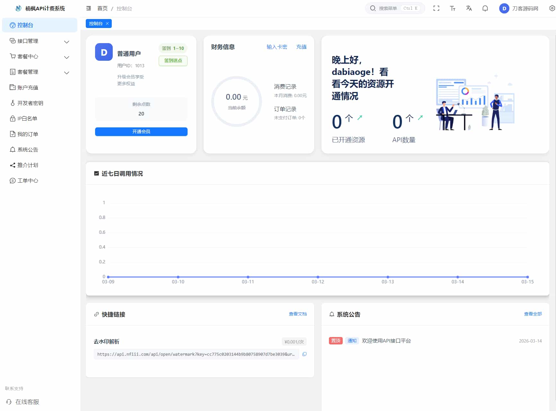Open the language switcher icon
Screen dimensions: 556x411
click(469, 8)
